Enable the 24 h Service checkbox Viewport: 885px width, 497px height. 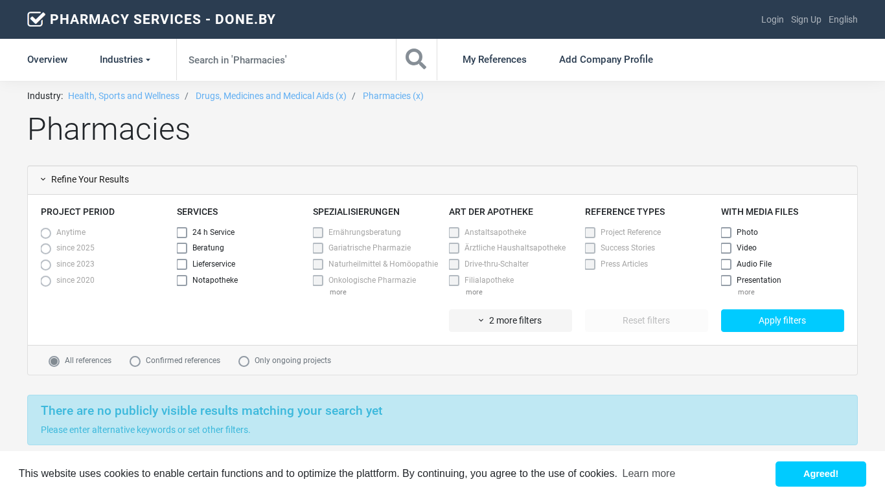tap(182, 232)
